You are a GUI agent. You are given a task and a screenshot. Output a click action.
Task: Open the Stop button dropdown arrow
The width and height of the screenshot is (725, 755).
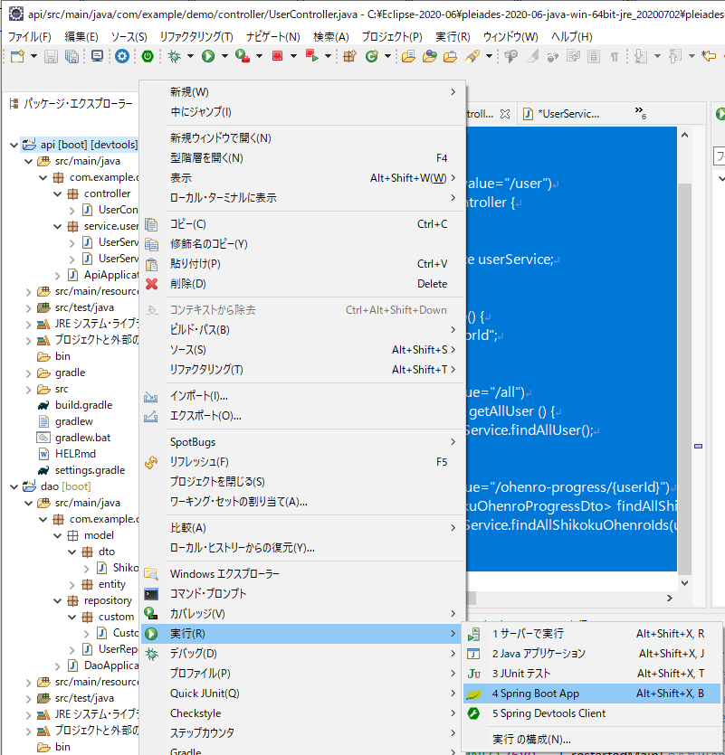point(293,56)
